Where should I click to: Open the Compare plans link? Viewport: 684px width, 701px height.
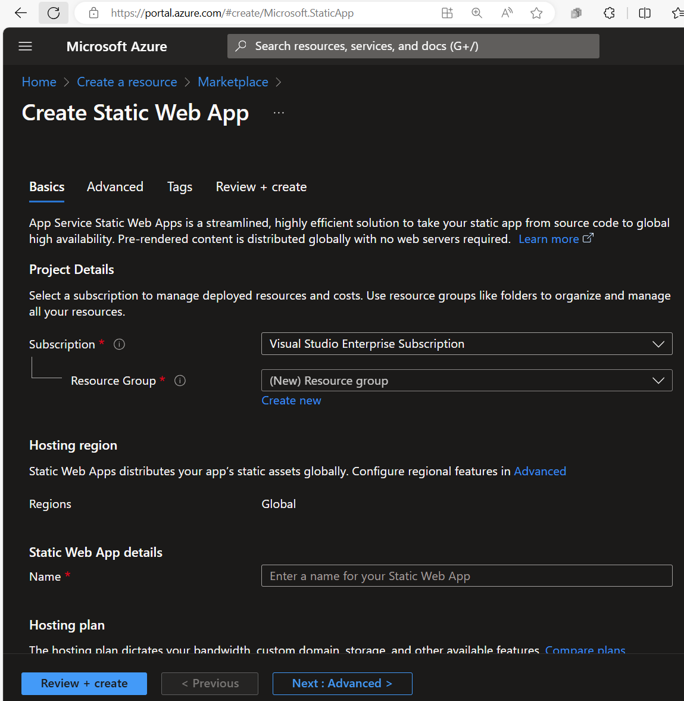click(585, 649)
